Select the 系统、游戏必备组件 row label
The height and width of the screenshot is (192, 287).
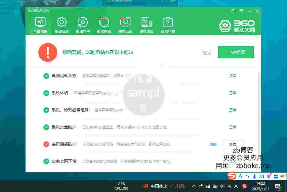coord(70,110)
